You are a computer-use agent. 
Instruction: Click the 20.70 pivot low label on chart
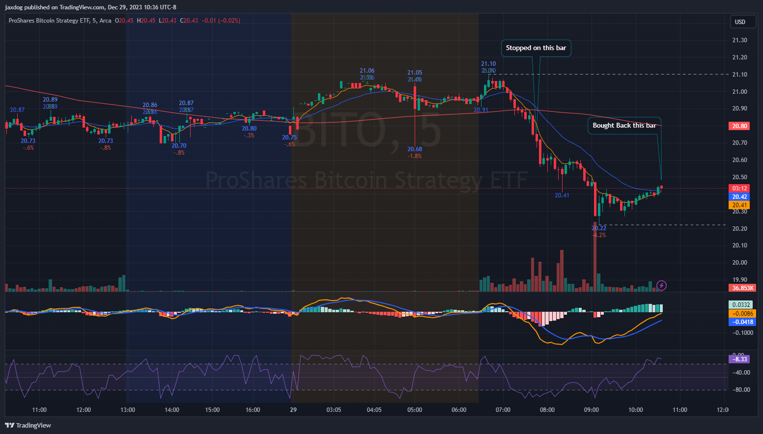[179, 146]
